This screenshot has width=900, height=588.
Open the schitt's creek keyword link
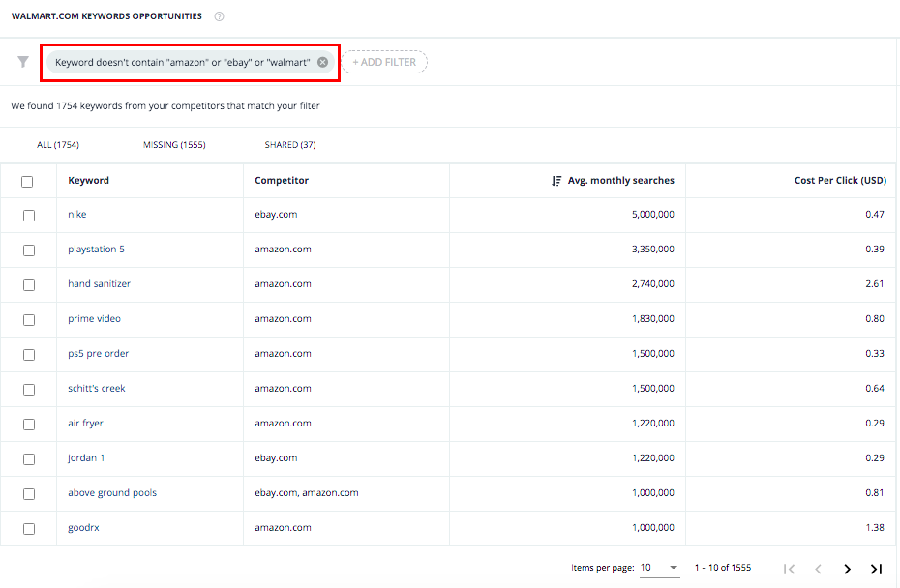click(x=97, y=388)
